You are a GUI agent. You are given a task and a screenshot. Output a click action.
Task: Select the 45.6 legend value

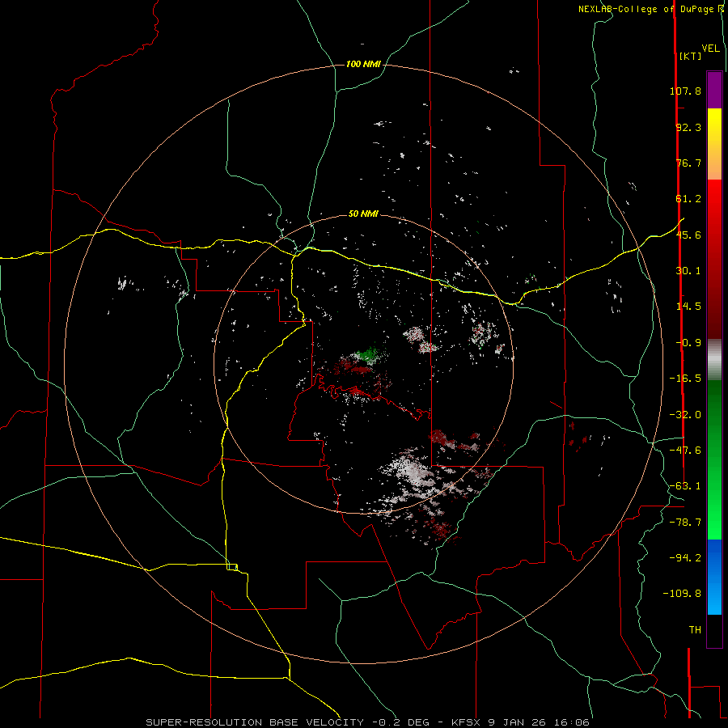tap(688, 235)
